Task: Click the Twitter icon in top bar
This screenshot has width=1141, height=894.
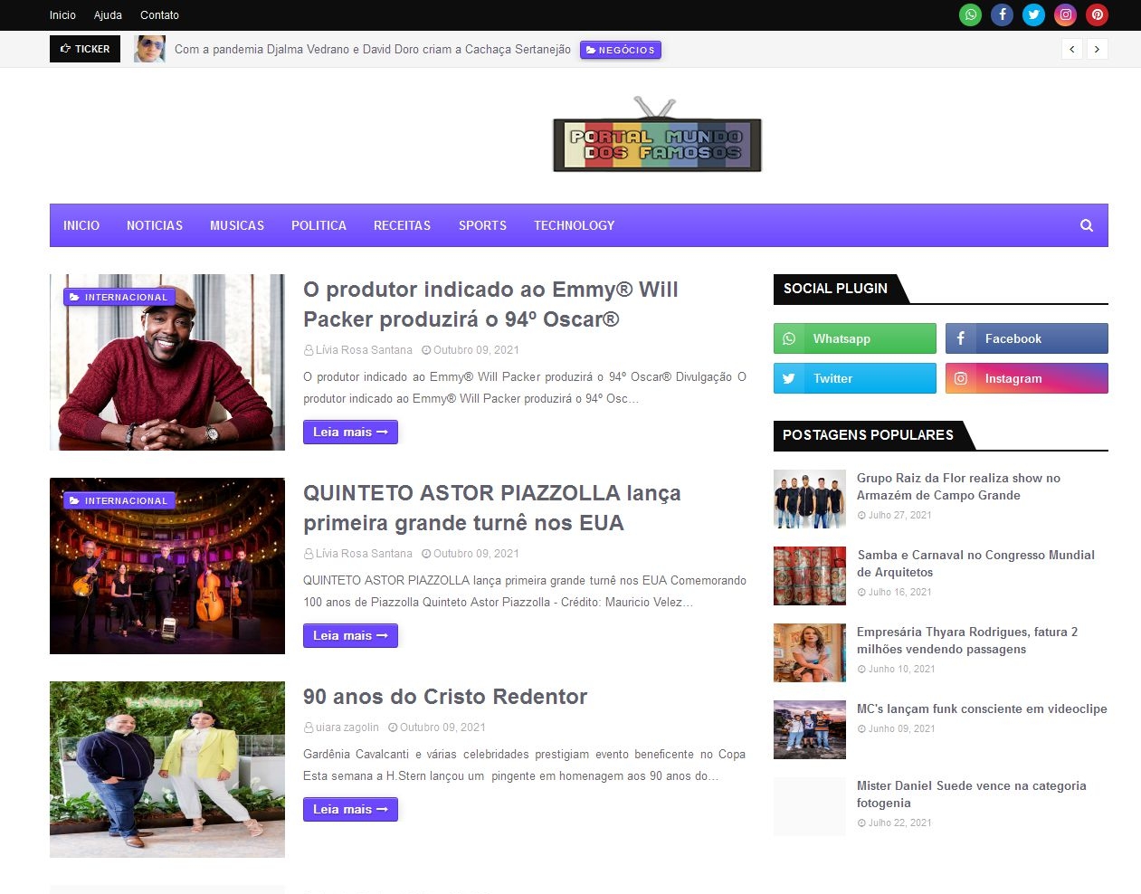Action: pyautogui.click(x=1033, y=14)
